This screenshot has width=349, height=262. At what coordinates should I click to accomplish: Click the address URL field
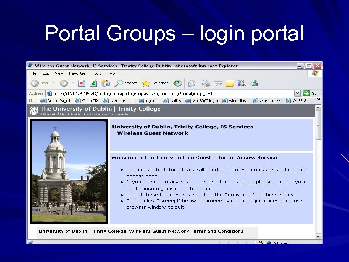(170, 93)
